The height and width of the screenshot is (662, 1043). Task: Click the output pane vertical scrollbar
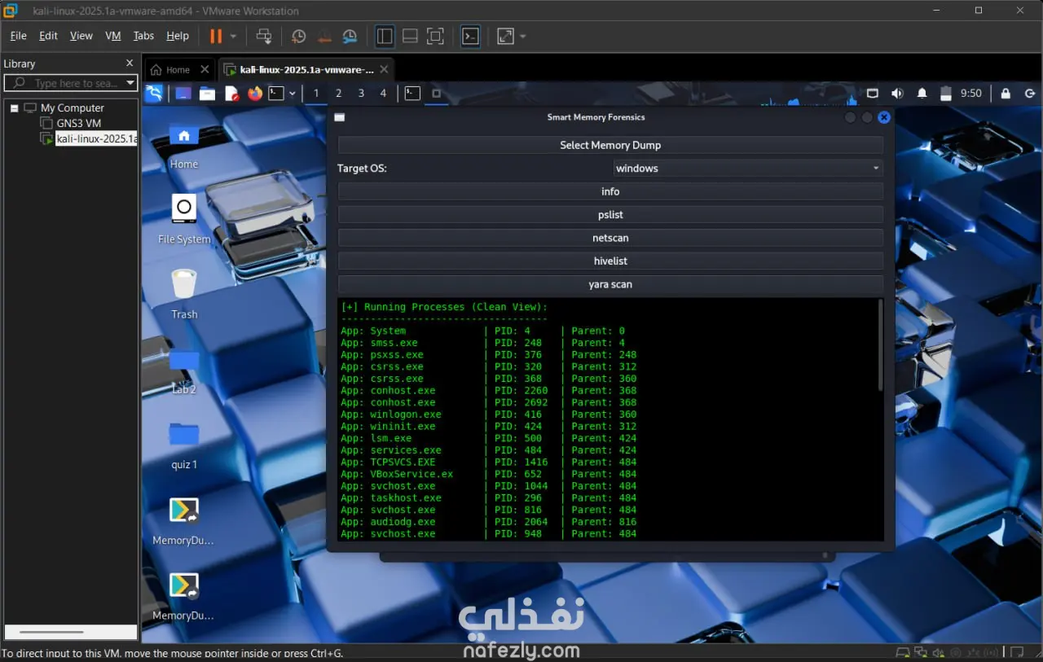pos(880,344)
